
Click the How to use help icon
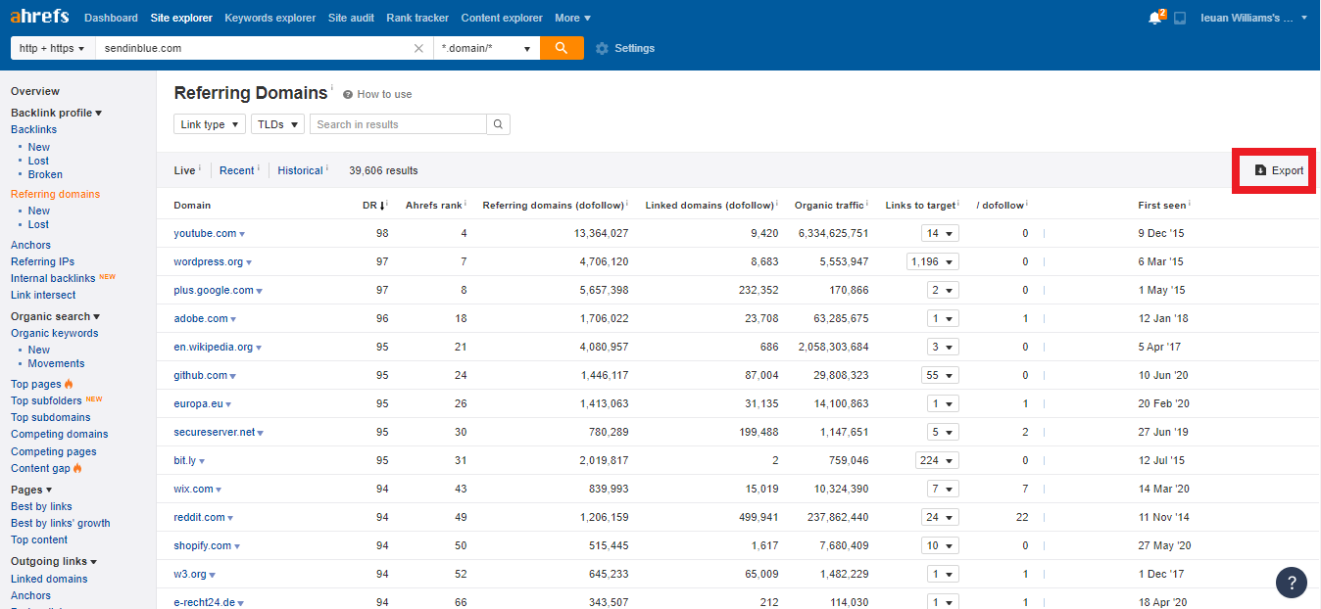[x=348, y=95]
